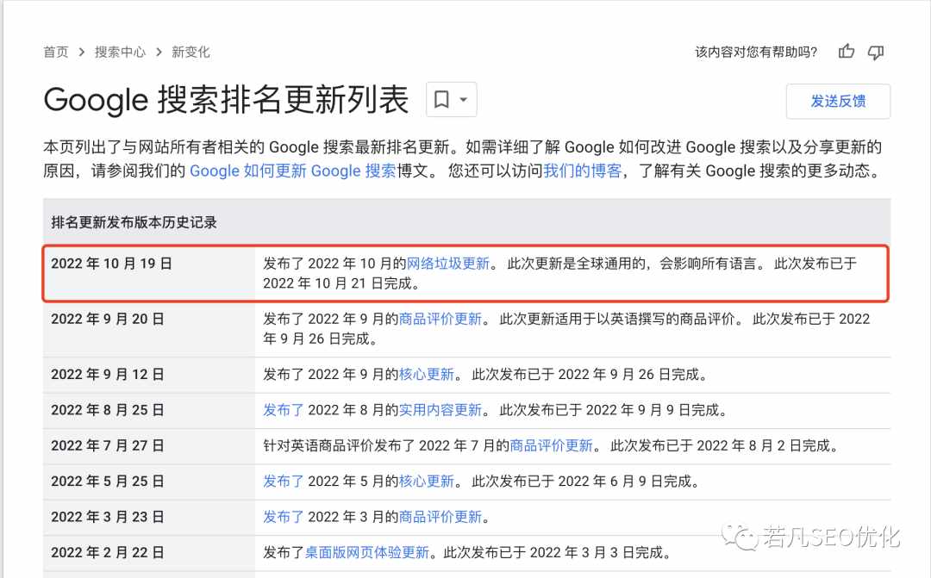Click 发布了 link in March 23 row
This screenshot has height=578, width=931.
(284, 517)
